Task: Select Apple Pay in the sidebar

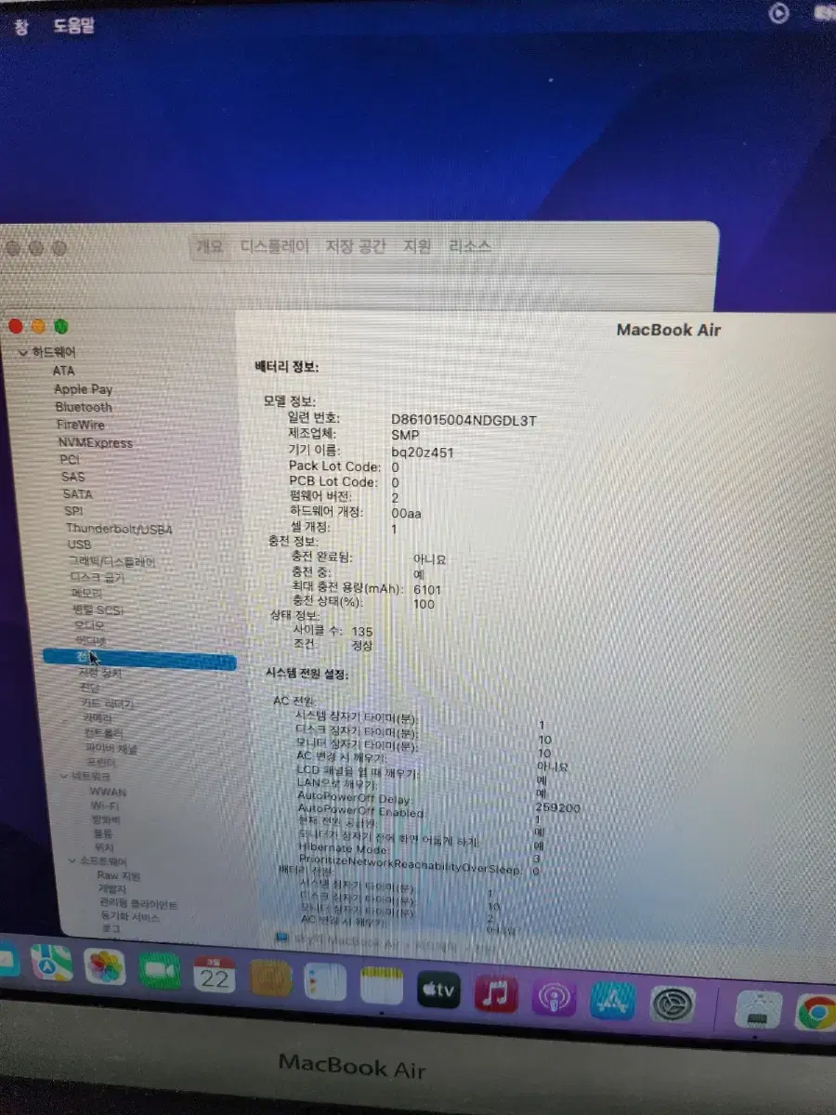Action: (x=83, y=389)
